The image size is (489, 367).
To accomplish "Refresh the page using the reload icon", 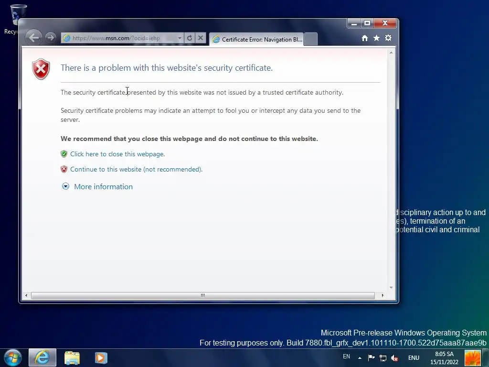I will 189,38.
